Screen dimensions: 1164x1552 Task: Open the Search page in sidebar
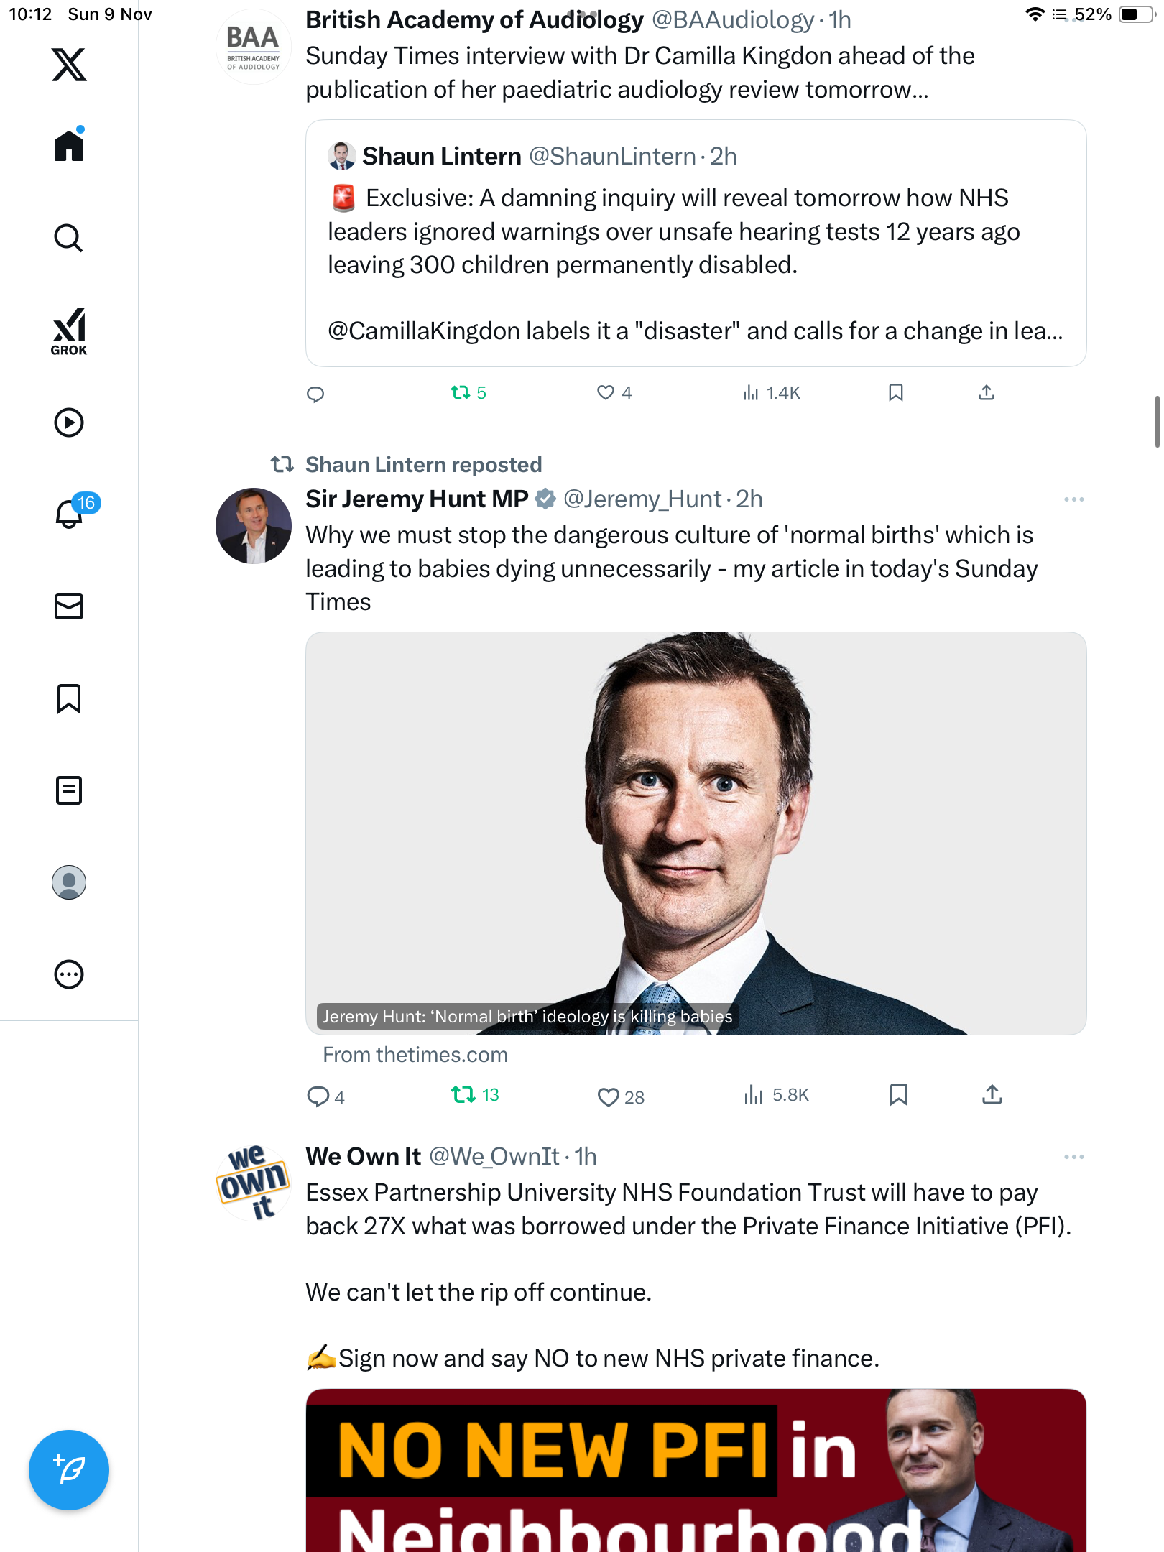coord(69,238)
